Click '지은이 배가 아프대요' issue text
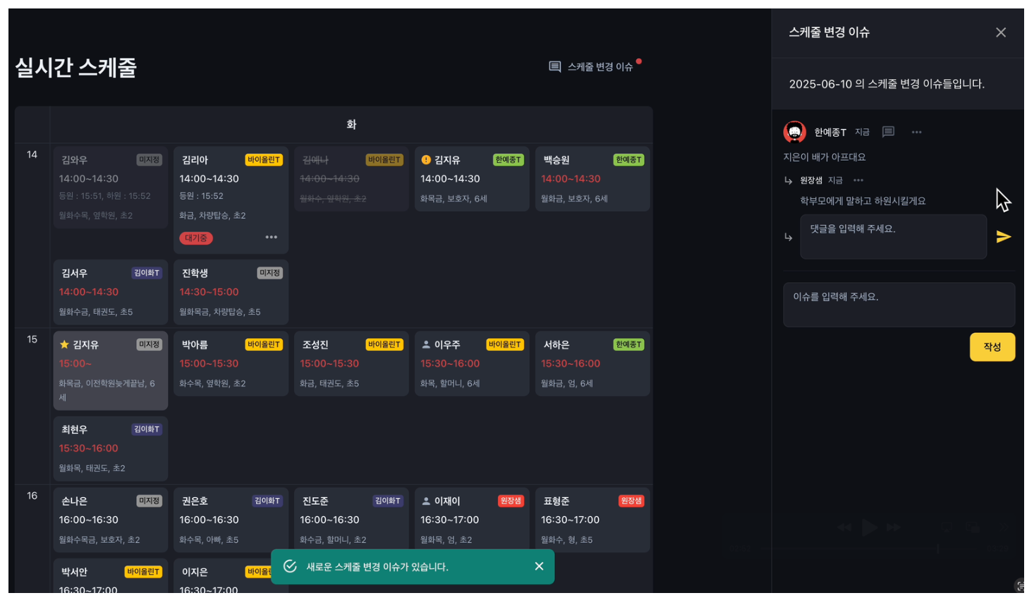 pos(824,157)
